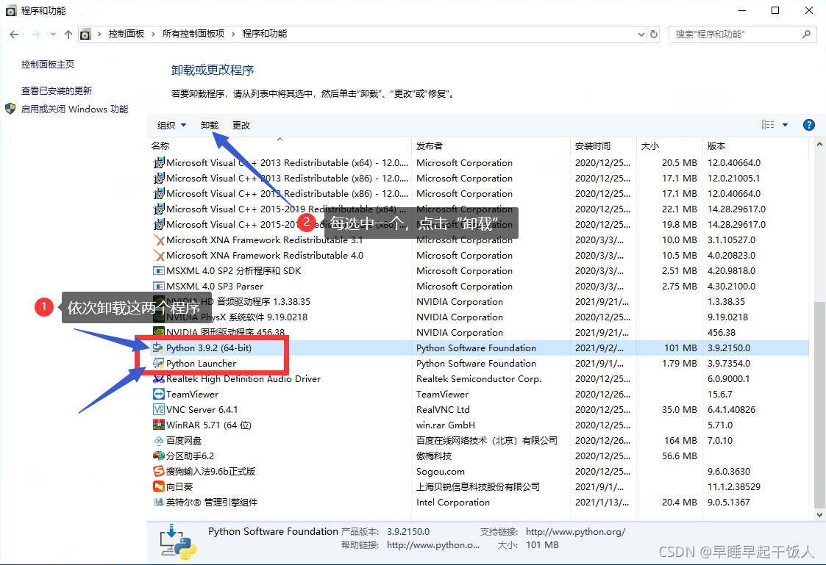Select 搜狗输入法9.6b正式版 icon

click(159, 472)
